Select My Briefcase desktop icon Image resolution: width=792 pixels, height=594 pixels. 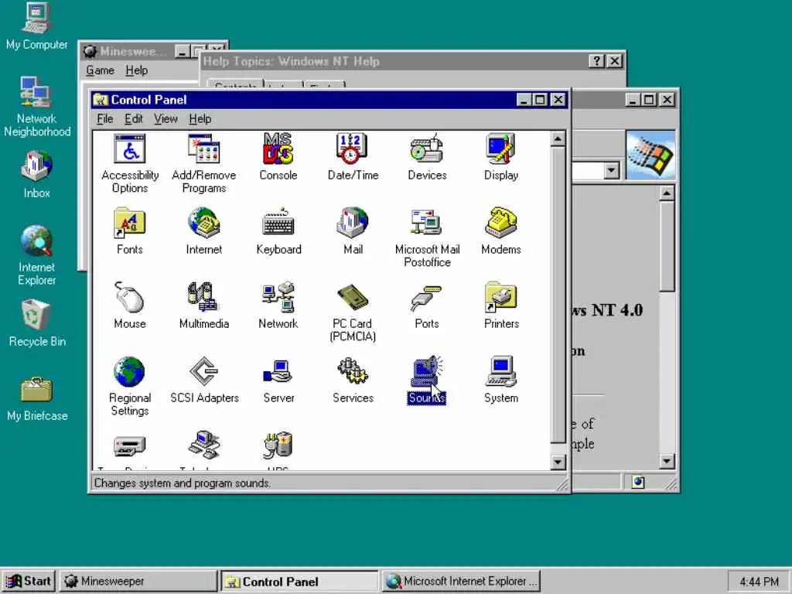[x=37, y=398]
